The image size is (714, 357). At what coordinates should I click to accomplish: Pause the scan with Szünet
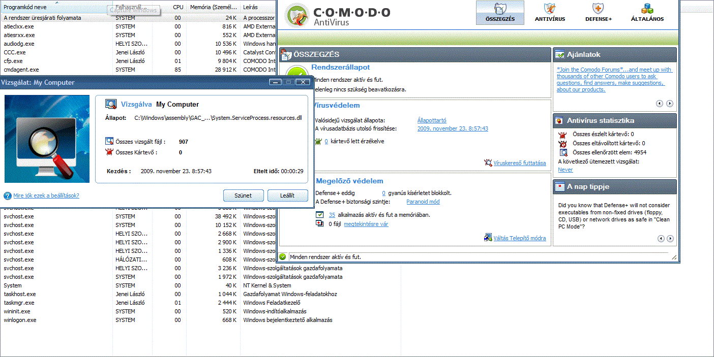coord(244,196)
